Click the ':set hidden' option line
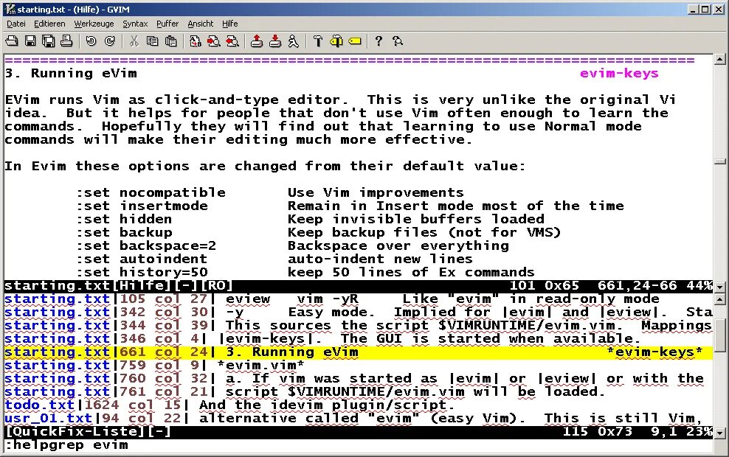 click(310, 219)
